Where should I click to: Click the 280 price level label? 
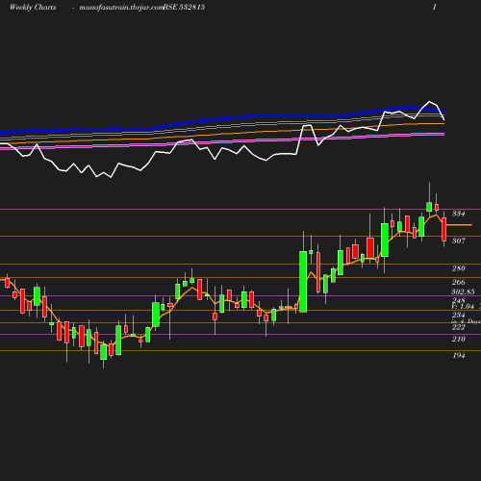459,268
